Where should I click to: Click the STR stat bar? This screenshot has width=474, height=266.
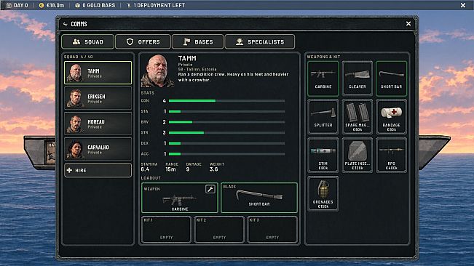pos(226,133)
